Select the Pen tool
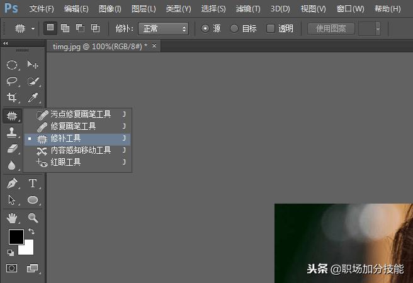This screenshot has width=413, height=283. point(12,183)
